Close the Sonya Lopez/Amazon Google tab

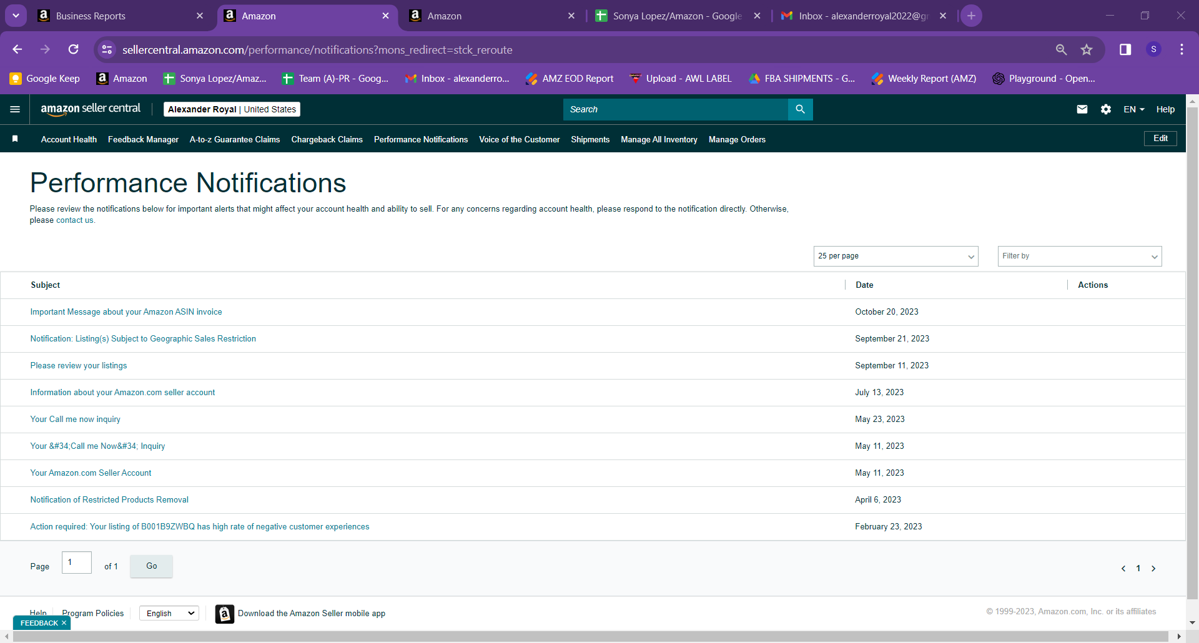[x=757, y=16]
